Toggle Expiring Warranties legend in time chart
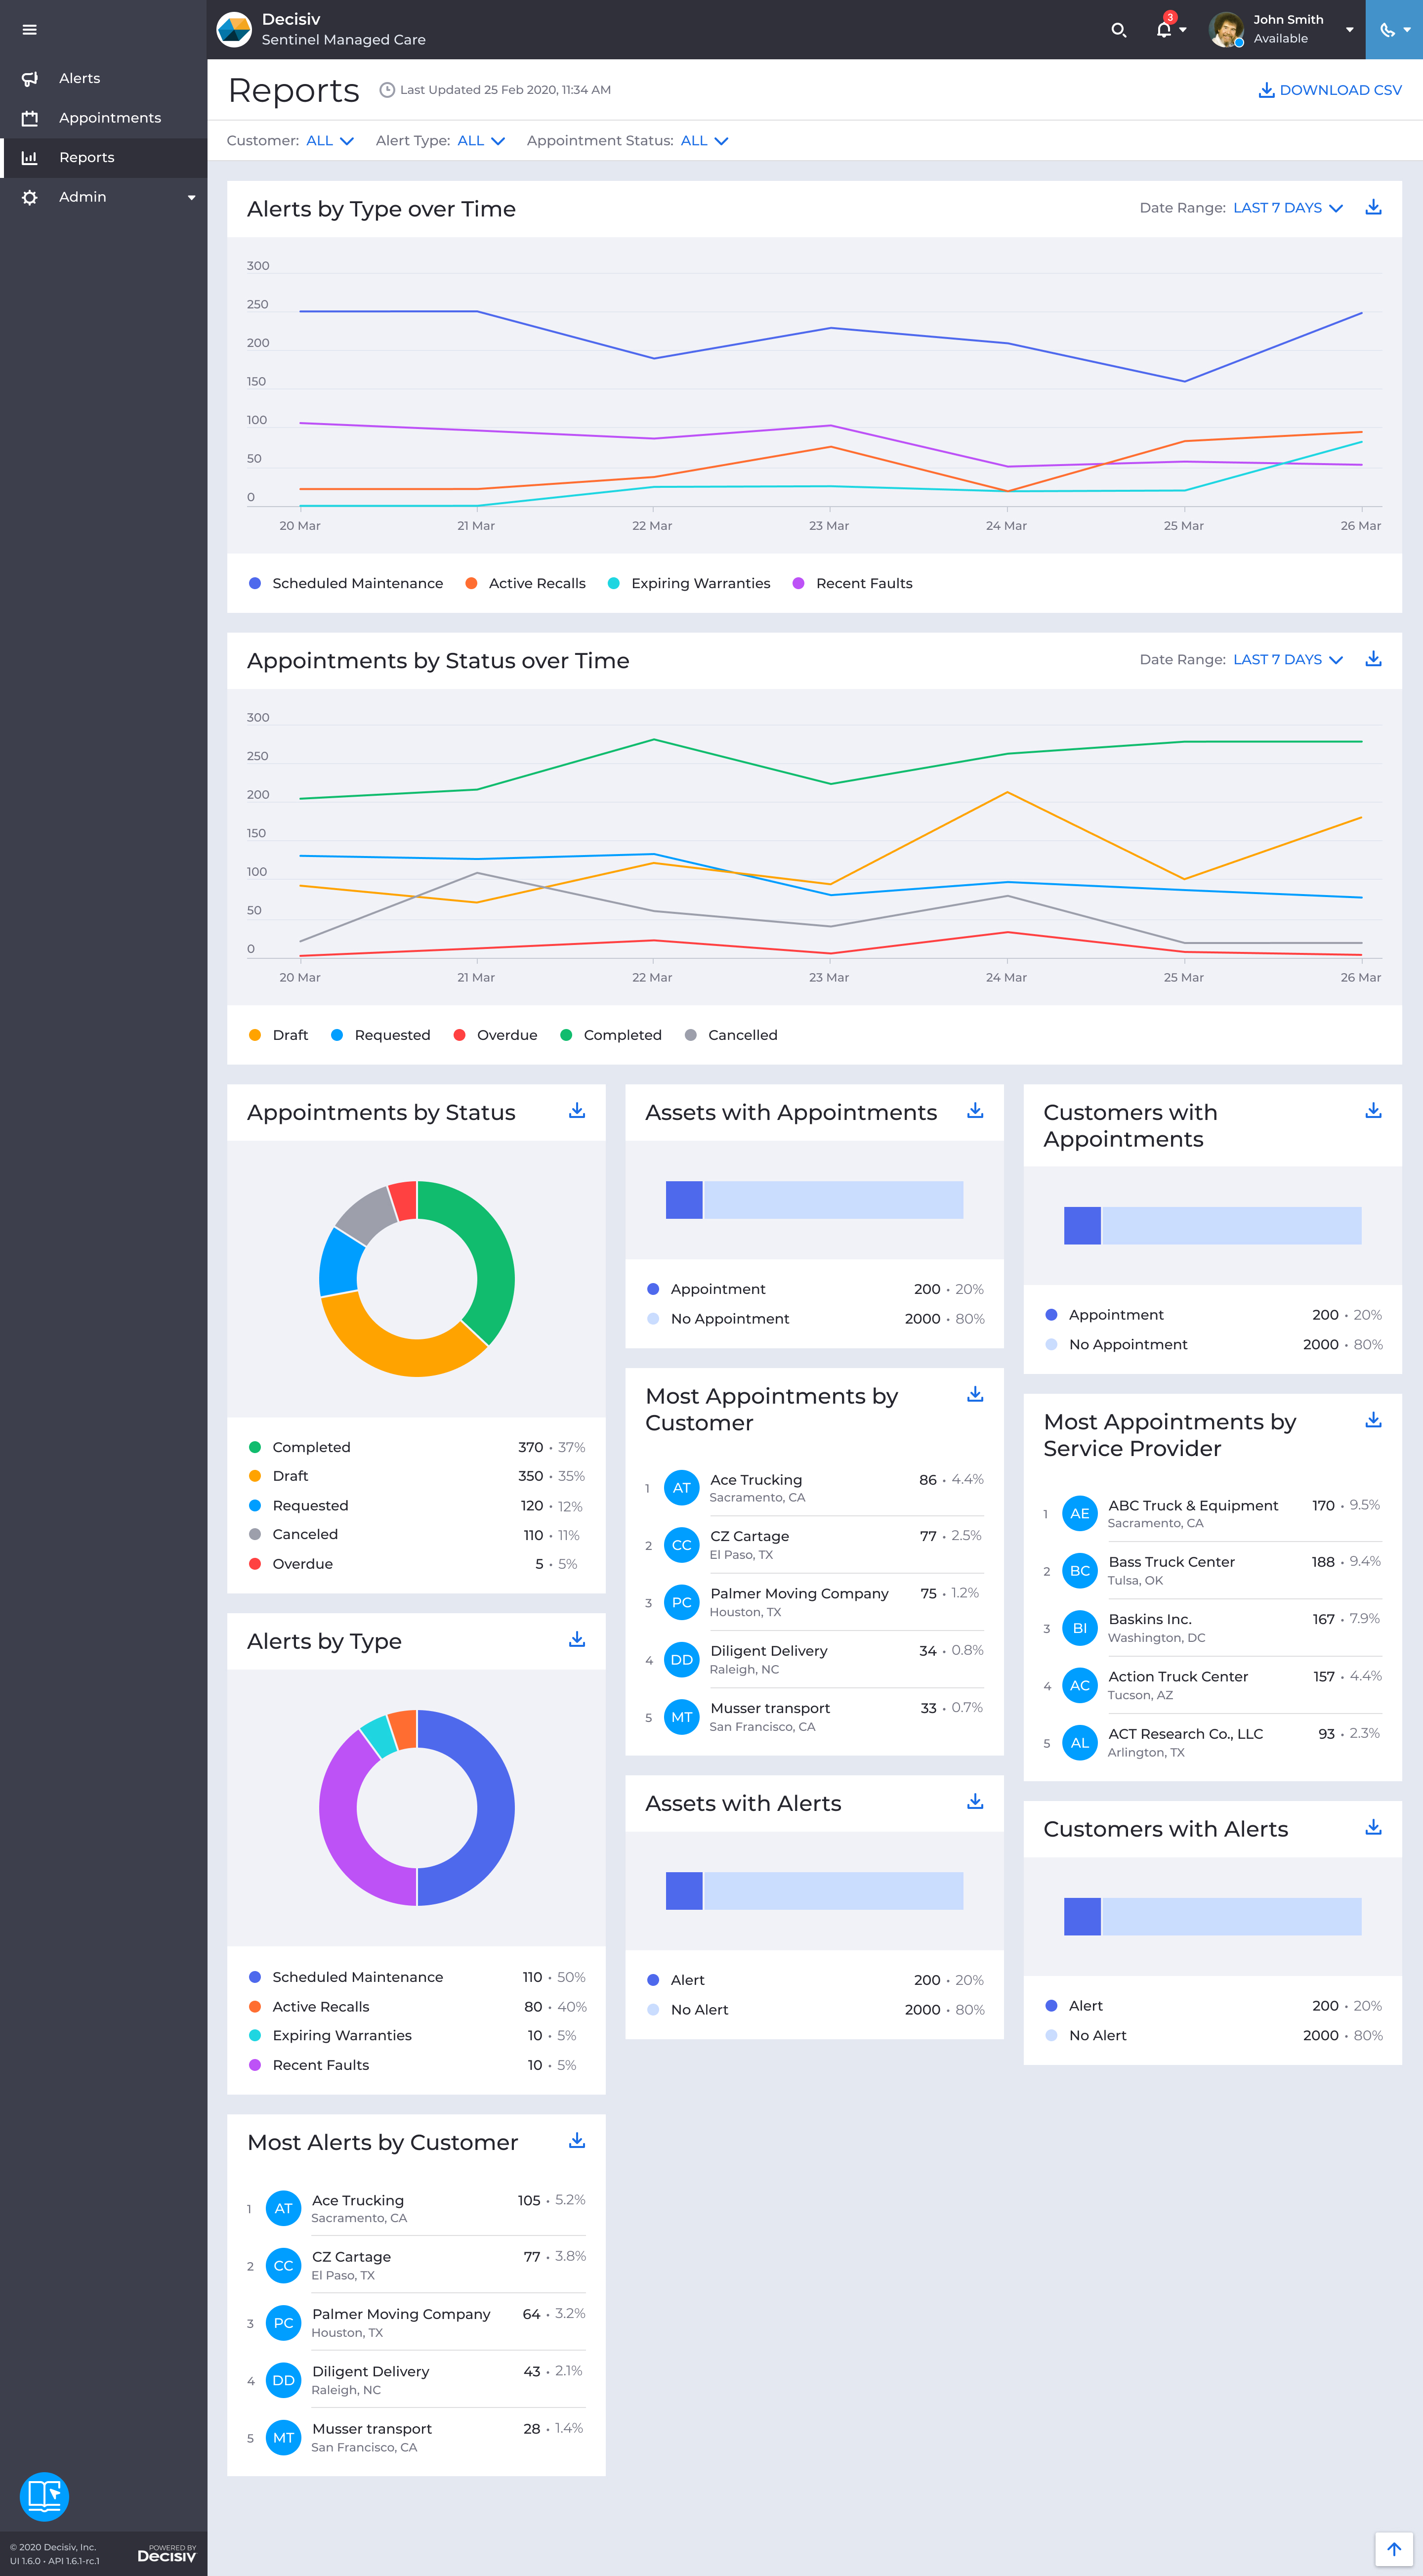The width and height of the screenshot is (1423, 2576). coord(689,583)
